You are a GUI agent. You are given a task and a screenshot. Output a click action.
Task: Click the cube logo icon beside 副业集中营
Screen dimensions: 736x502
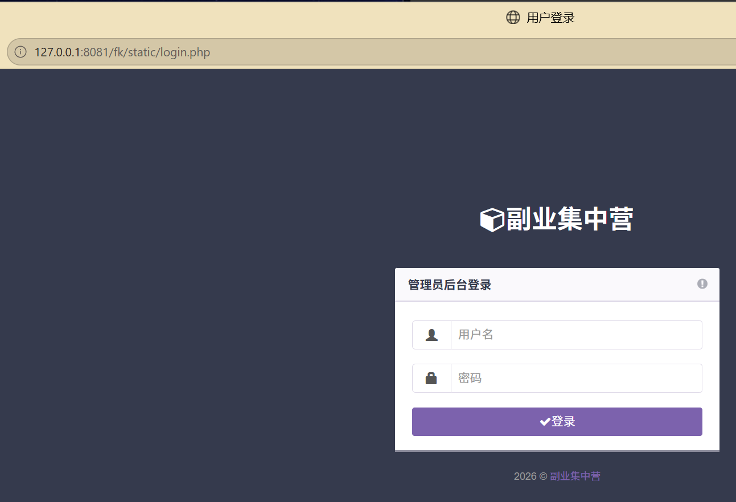(x=492, y=220)
